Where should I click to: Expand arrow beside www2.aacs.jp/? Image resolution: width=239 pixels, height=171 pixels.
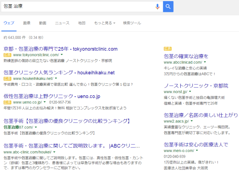192,121
